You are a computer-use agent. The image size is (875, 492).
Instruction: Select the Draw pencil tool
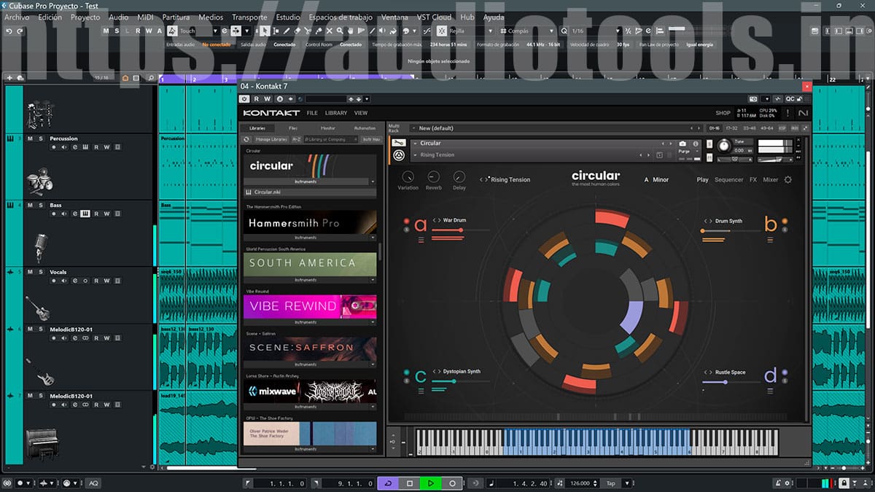[287, 31]
